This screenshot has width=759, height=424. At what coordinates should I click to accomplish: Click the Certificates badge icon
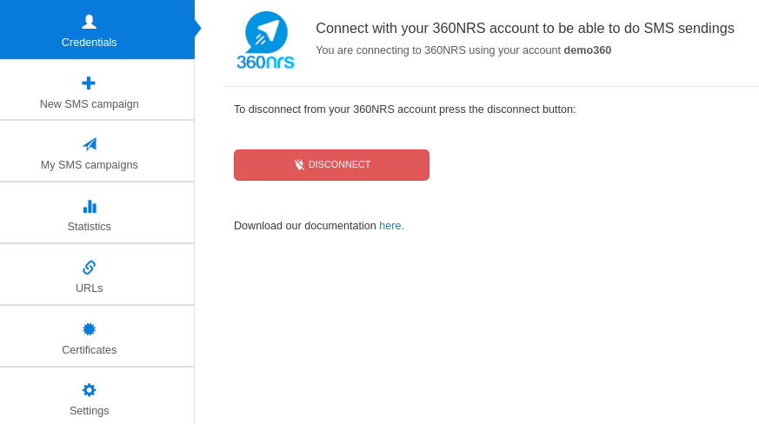pos(89,329)
